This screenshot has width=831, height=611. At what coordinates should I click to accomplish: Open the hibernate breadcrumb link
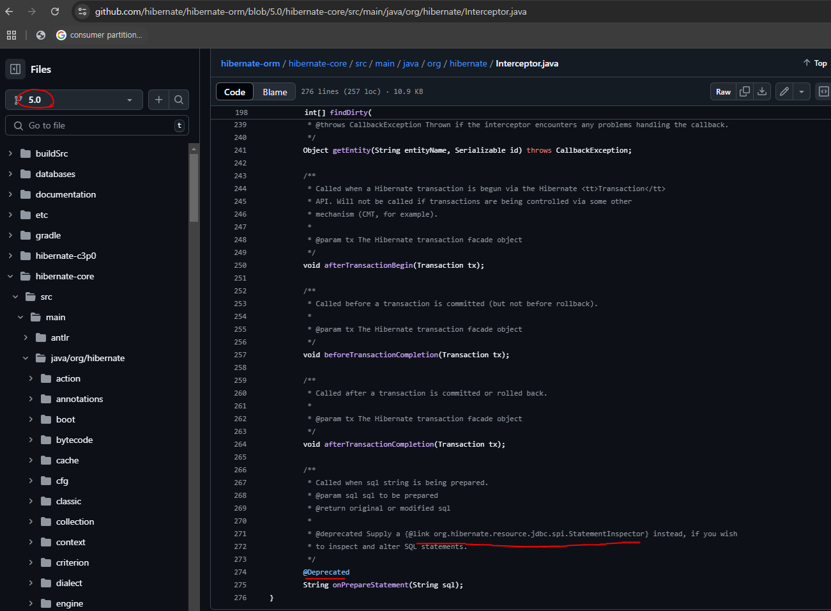coord(468,63)
